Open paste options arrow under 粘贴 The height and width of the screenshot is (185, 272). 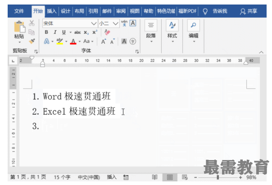[x=19, y=42]
